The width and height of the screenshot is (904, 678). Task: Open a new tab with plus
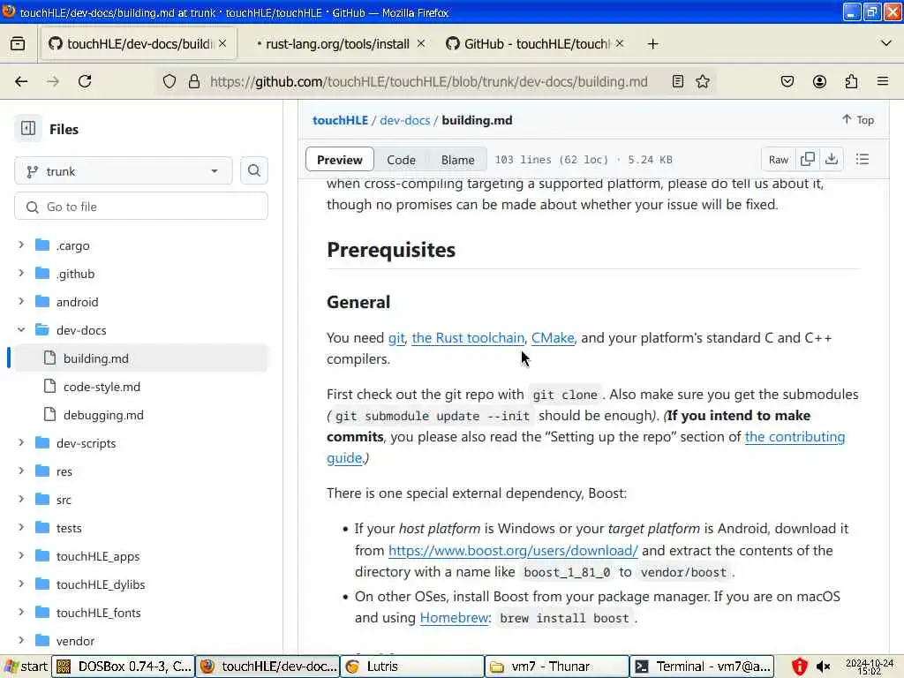coord(652,44)
